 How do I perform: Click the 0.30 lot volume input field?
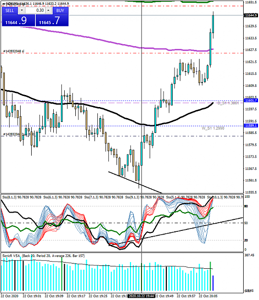pyautogui.click(x=35, y=11)
